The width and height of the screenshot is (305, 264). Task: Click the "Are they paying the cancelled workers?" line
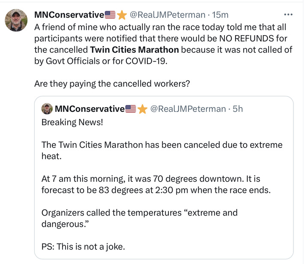(112, 84)
